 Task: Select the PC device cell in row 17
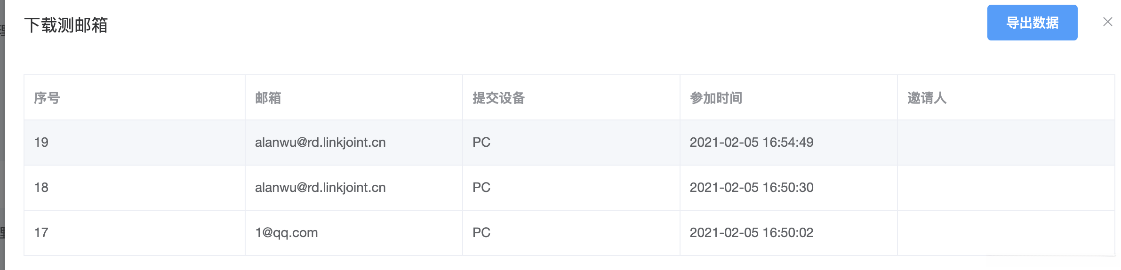point(481,232)
